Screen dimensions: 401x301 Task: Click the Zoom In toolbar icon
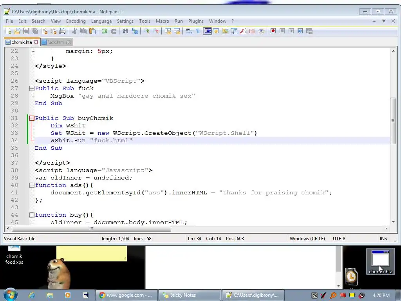[147, 31]
